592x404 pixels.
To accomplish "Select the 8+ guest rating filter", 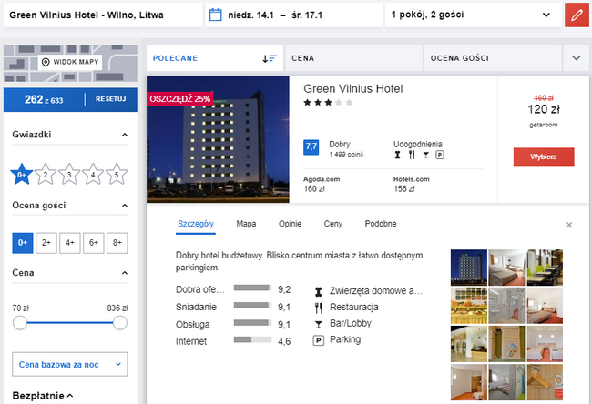I will point(117,243).
